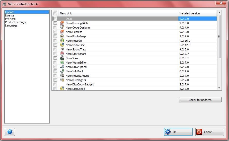Check the Nero DiscCopy Gadget checkbox
The image size is (229, 141).
[55, 84]
